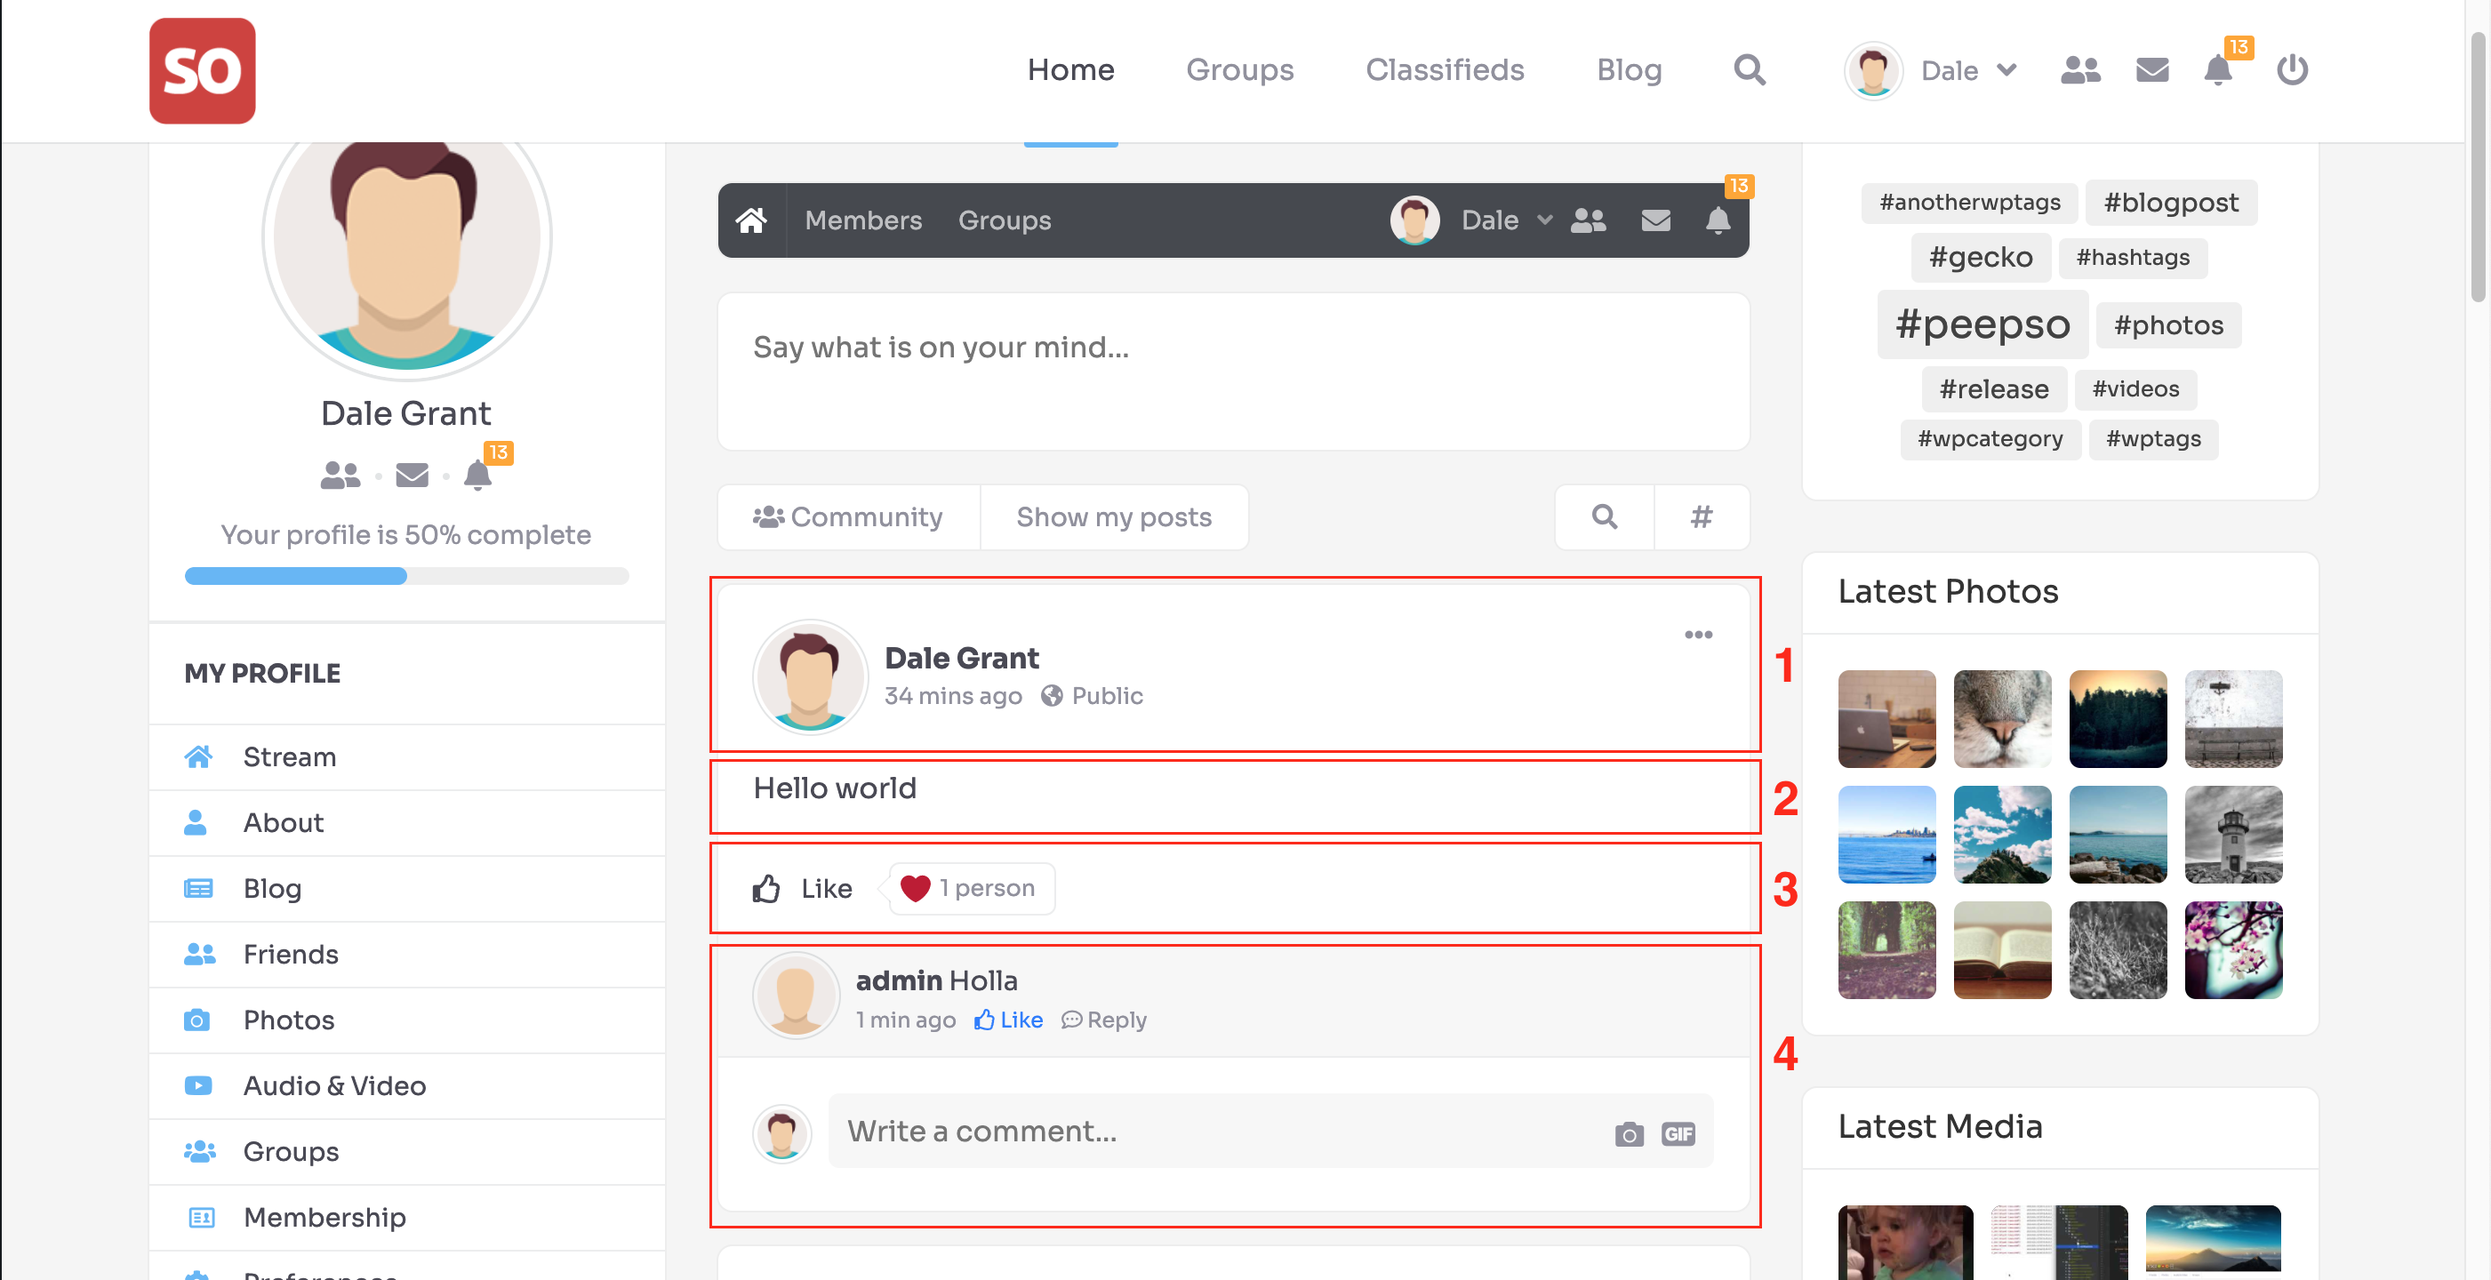Viewport: 2491px width, 1280px height.
Task: Like the admin Holla comment
Action: (1007, 1020)
